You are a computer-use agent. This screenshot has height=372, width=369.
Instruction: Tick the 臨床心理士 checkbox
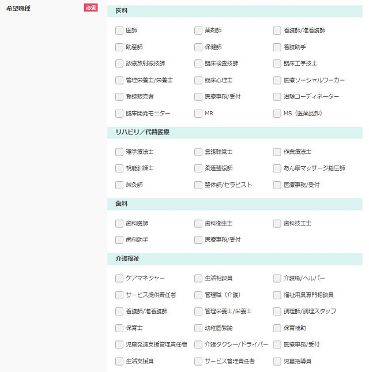click(198, 80)
